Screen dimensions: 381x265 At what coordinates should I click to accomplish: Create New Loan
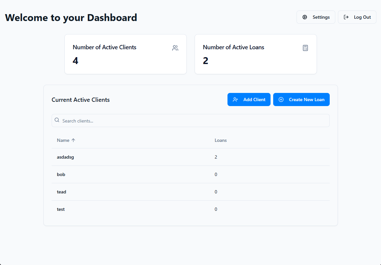(301, 99)
